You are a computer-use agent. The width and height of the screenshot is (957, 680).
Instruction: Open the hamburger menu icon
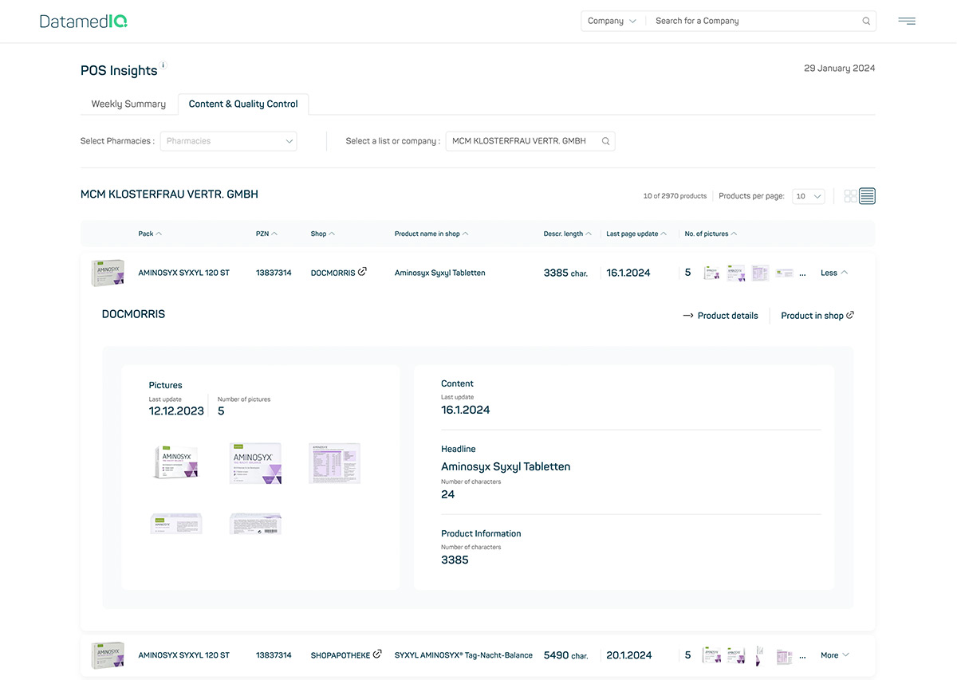907,22
